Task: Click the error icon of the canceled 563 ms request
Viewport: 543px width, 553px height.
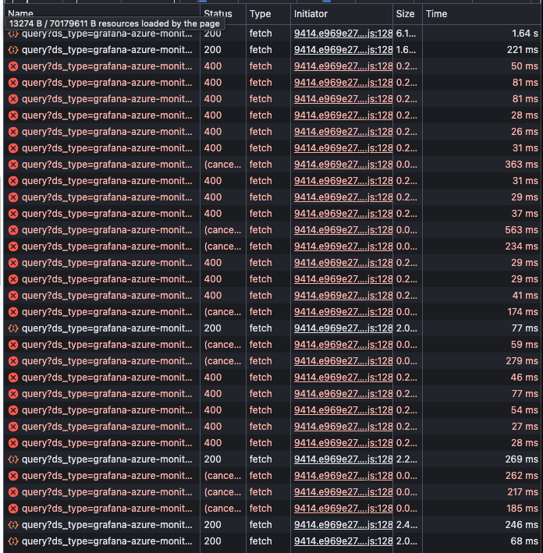Action: click(x=13, y=230)
